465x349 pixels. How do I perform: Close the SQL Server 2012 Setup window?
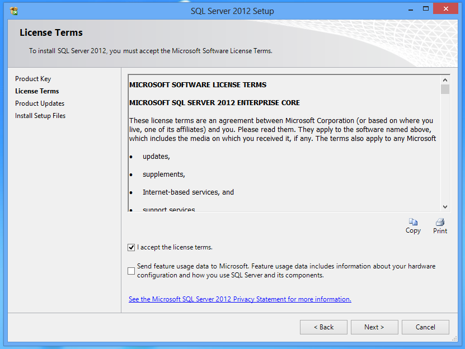[445, 9]
